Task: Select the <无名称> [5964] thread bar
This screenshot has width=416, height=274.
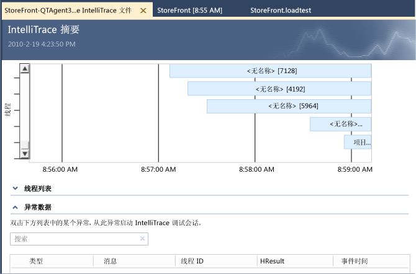Action: (x=289, y=106)
